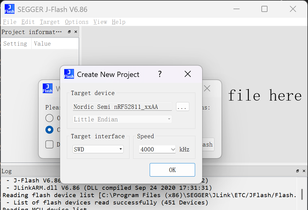Screen dimensions: 308x210
Task: Float the Log panel
Action: point(297,171)
